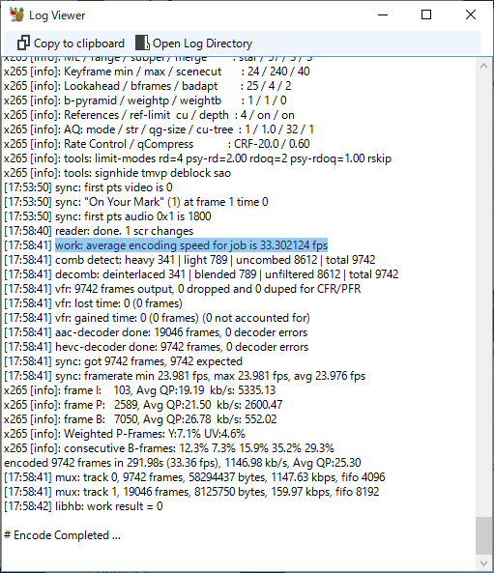Close the Log Viewer window
This screenshot has width=494, height=573.
471,15
